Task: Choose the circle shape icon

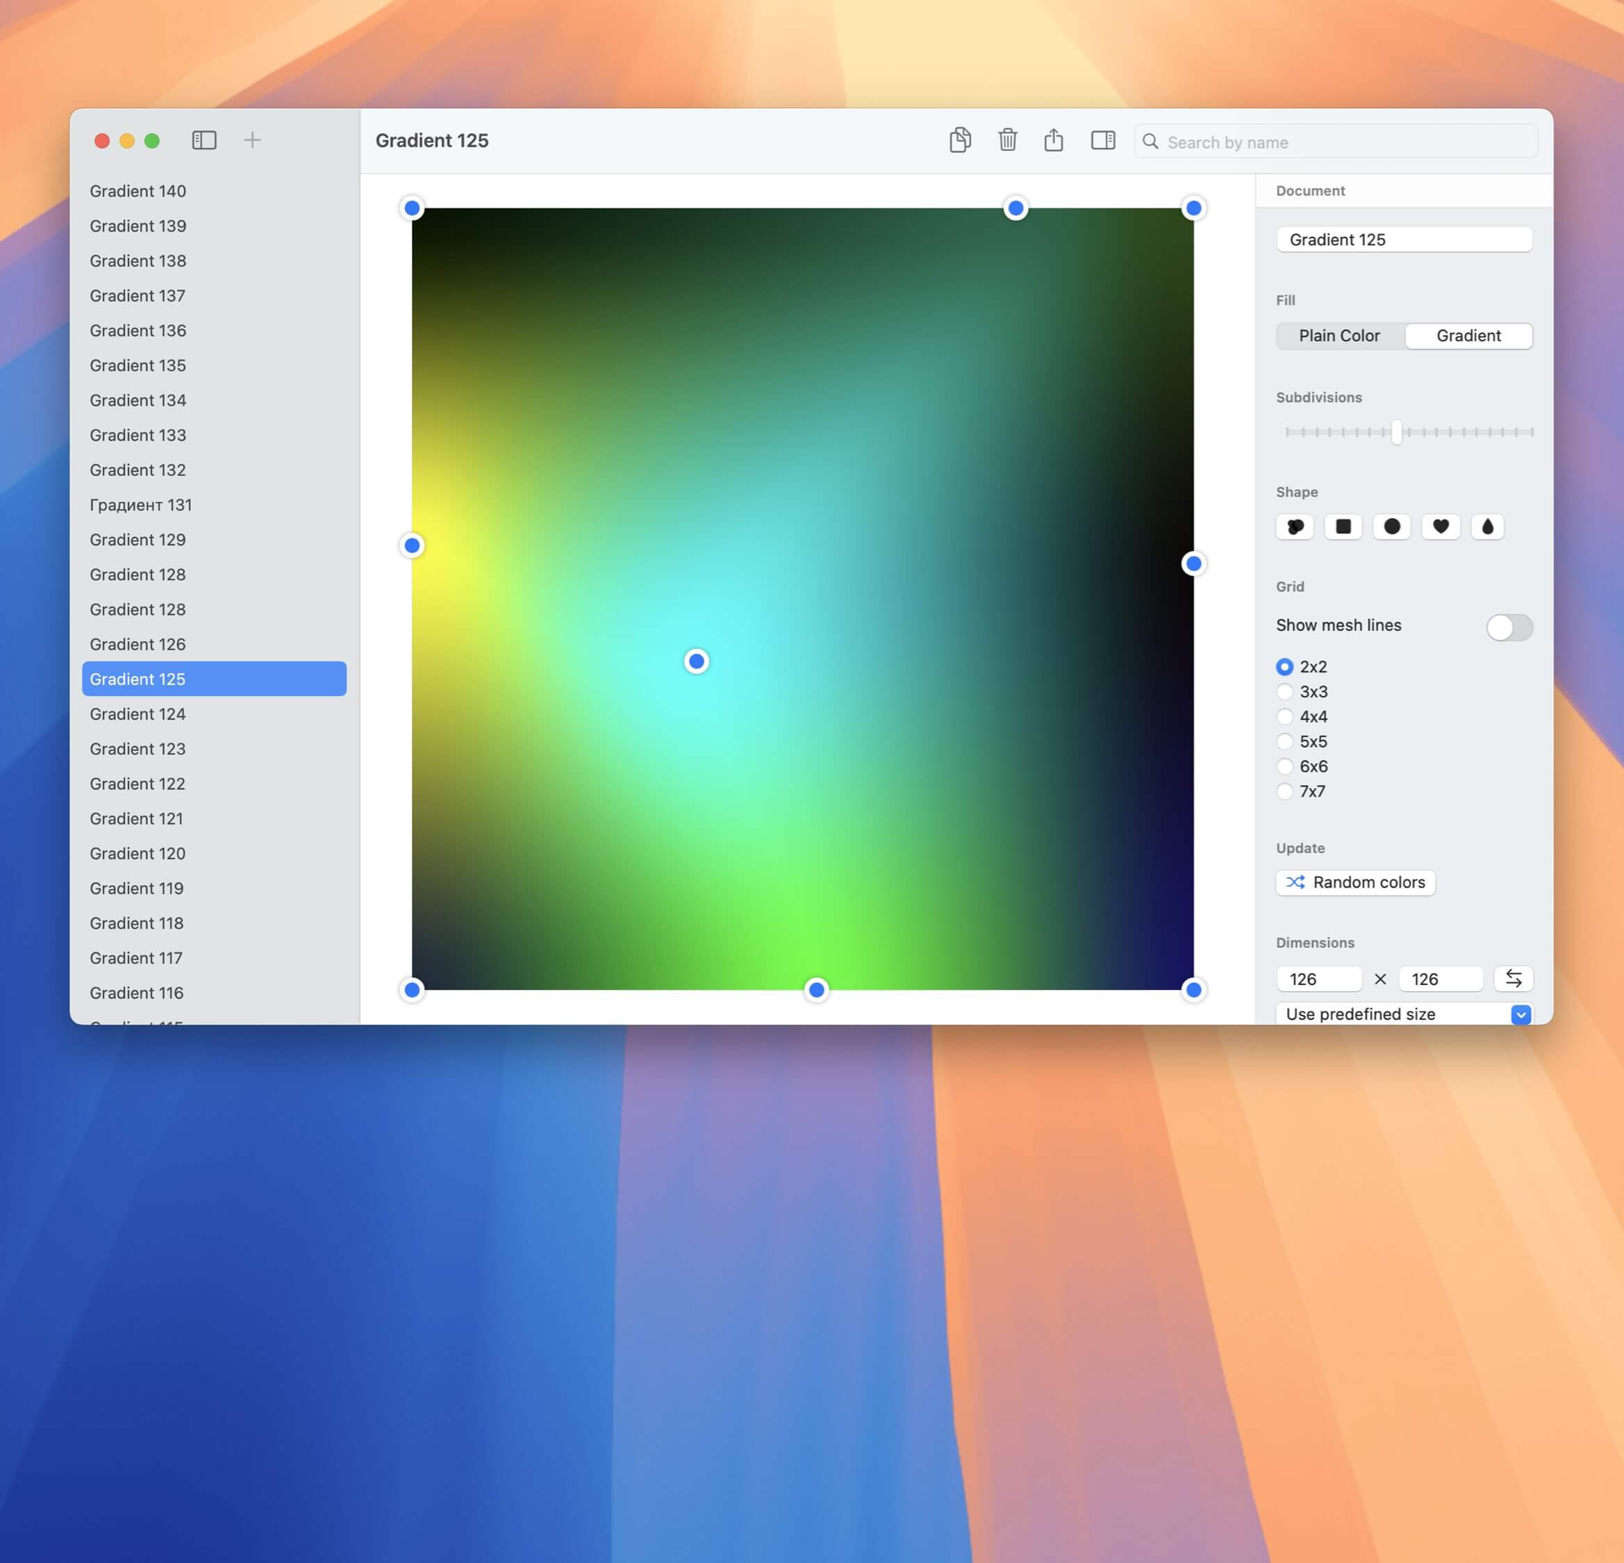Action: click(x=1391, y=527)
